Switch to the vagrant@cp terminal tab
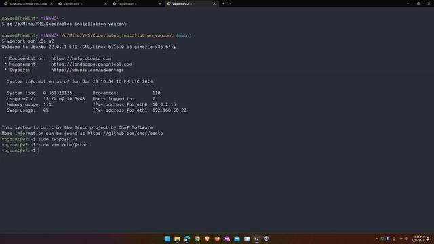Viewport: 434px width, 244px height. tap(82, 4)
